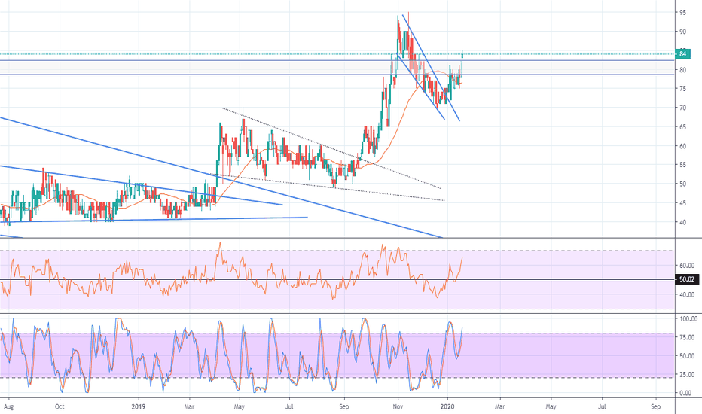This screenshot has height=414, width=702.
Task: Click the Sep label preceding Nov
Action: 343,406
